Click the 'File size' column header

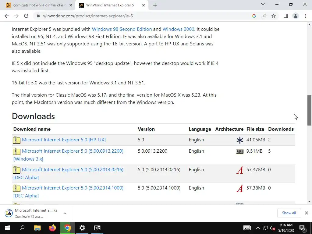click(x=255, y=129)
